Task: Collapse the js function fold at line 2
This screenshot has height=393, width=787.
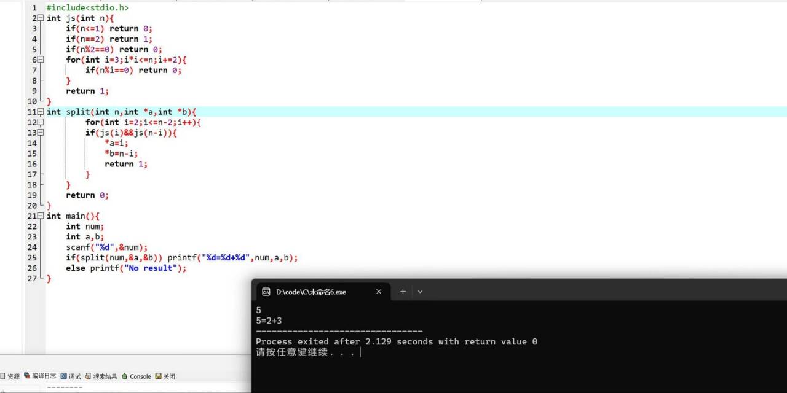Action: (39, 18)
